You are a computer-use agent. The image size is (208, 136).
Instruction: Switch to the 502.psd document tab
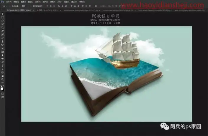point(19,10)
